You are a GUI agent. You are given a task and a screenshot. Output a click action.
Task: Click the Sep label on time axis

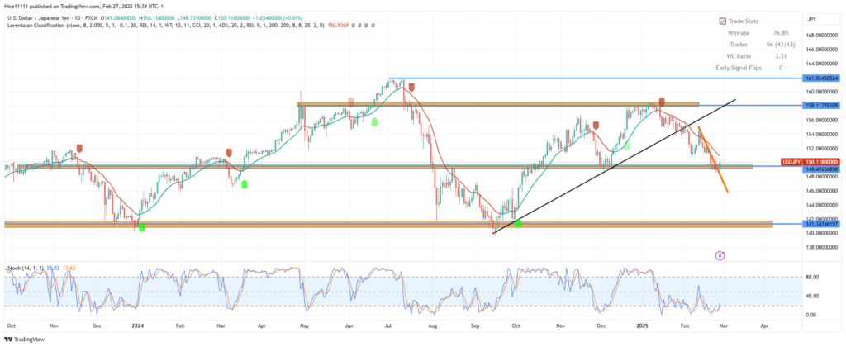[475, 326]
